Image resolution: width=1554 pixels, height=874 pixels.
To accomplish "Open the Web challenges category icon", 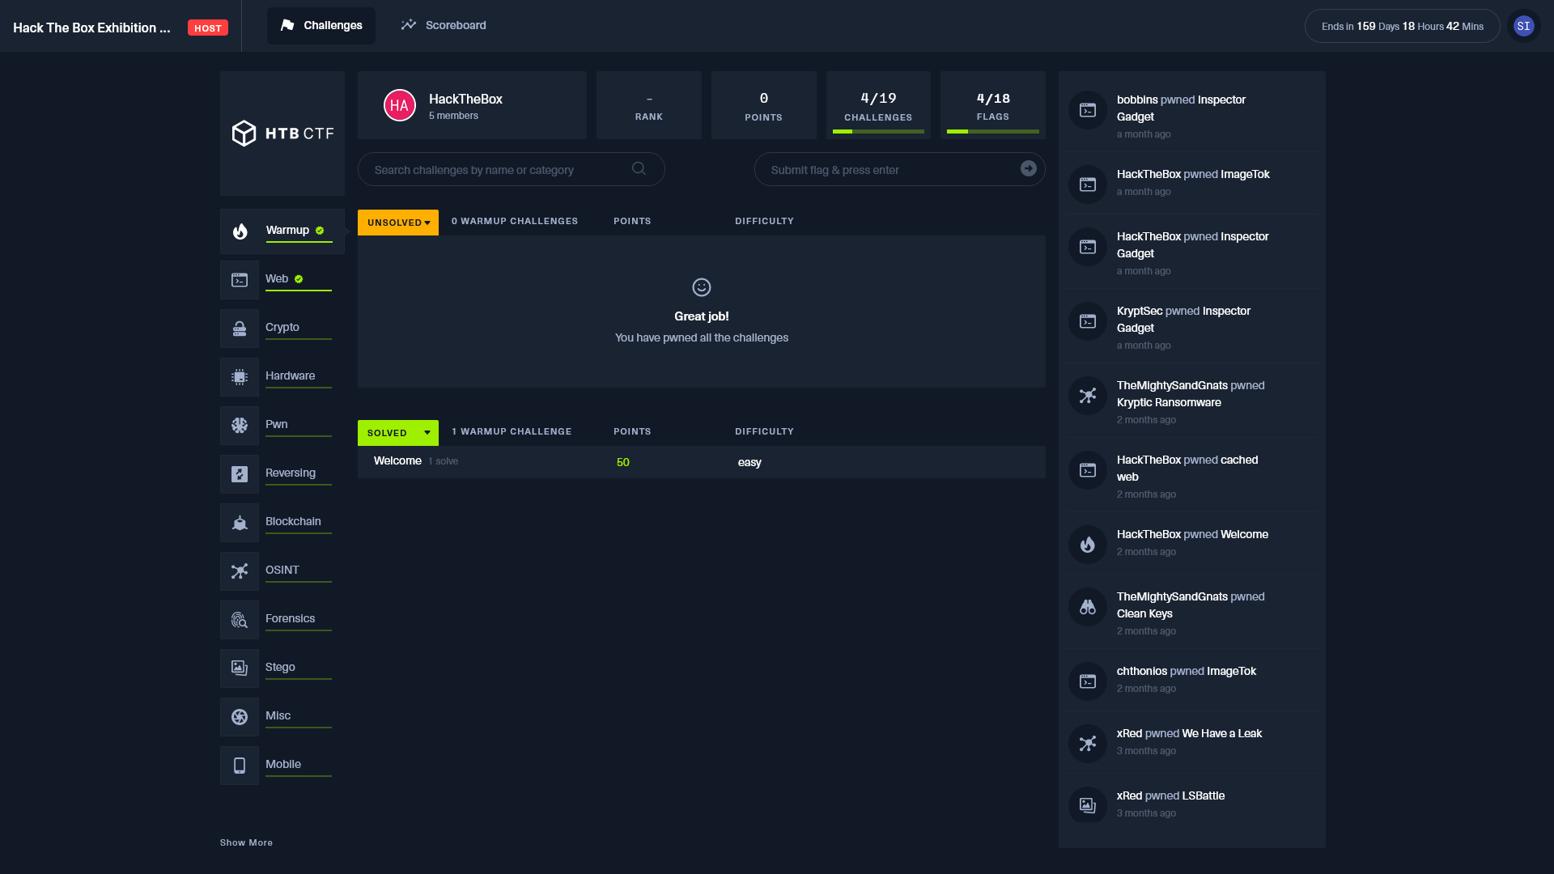I will pos(240,279).
